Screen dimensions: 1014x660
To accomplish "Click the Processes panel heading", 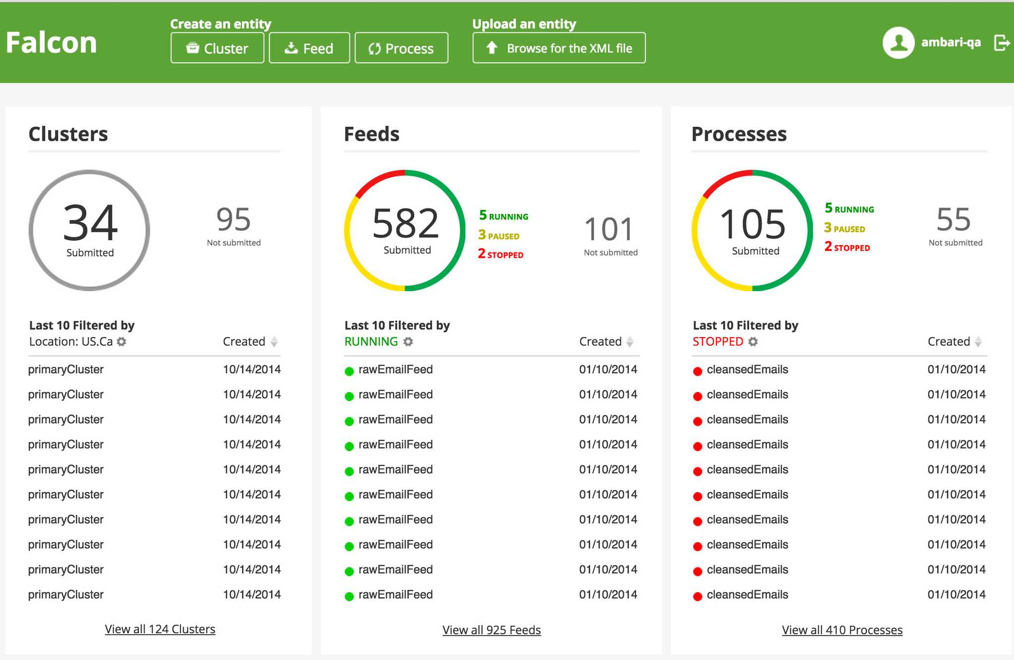I will click(739, 134).
